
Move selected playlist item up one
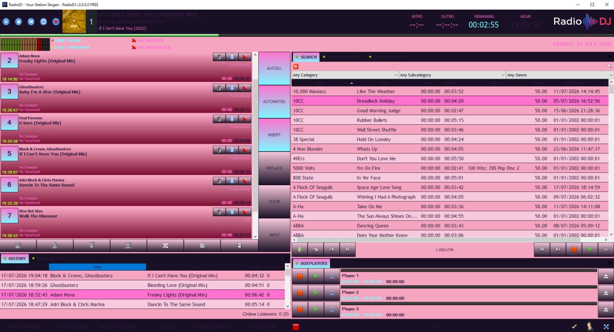coord(55,246)
